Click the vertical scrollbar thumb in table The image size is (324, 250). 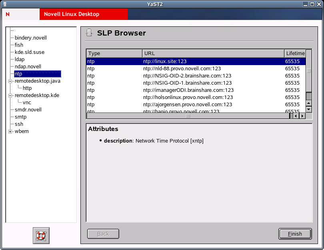[309, 71]
